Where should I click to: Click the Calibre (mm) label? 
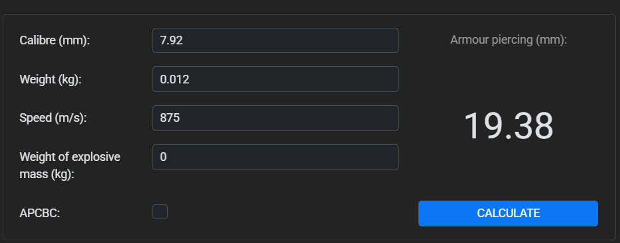tap(55, 40)
